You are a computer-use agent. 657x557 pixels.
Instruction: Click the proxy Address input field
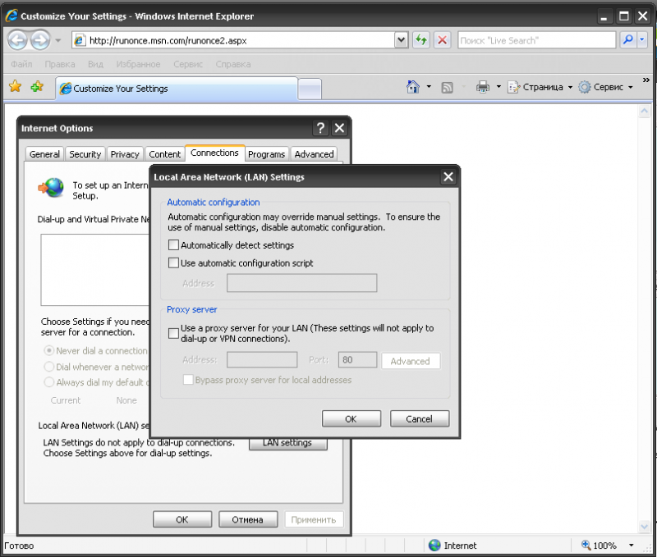coord(262,360)
